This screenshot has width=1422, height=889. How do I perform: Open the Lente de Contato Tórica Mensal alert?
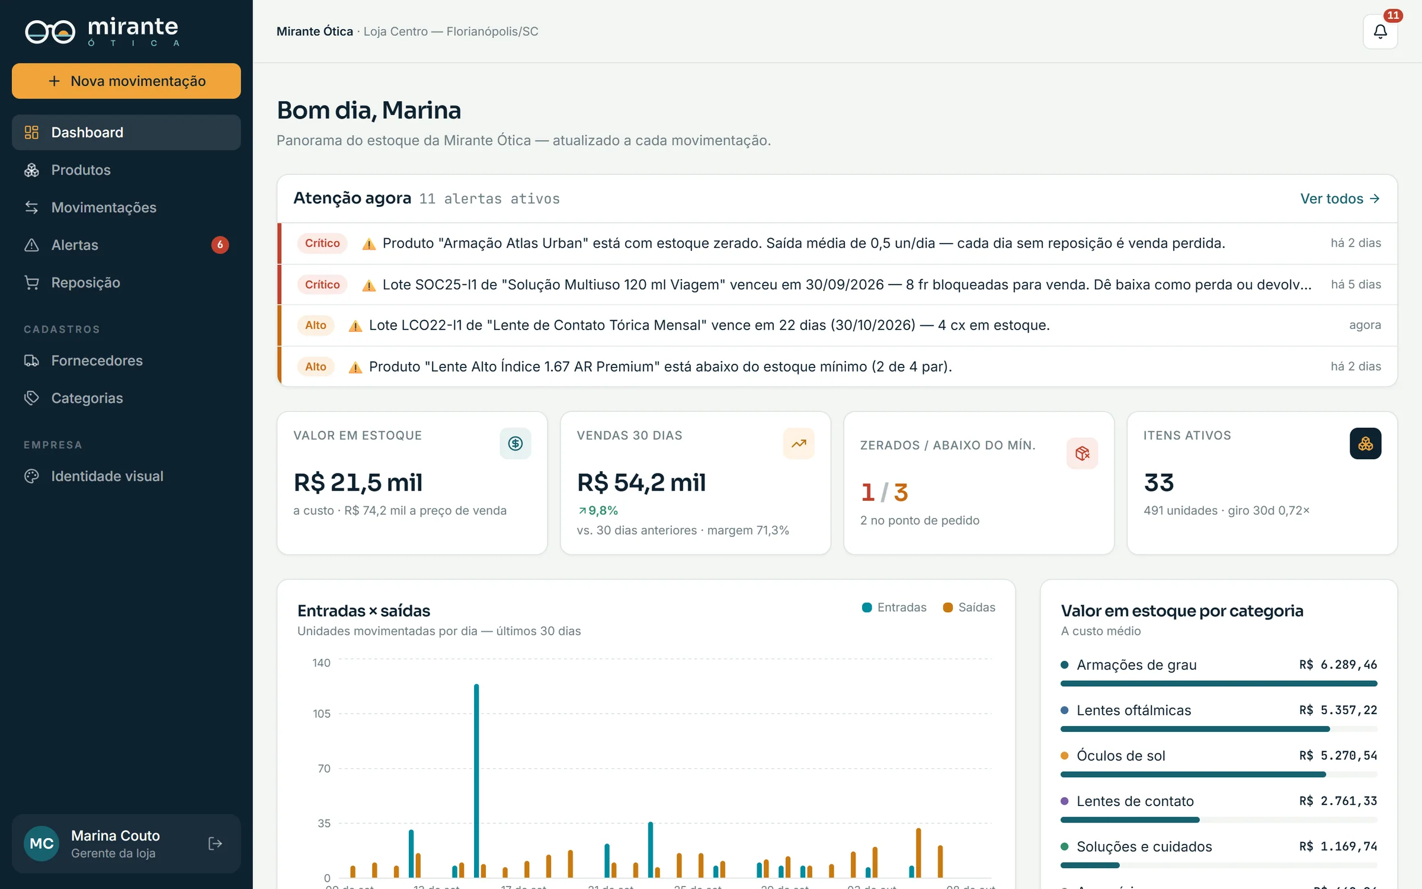pyautogui.click(x=837, y=325)
